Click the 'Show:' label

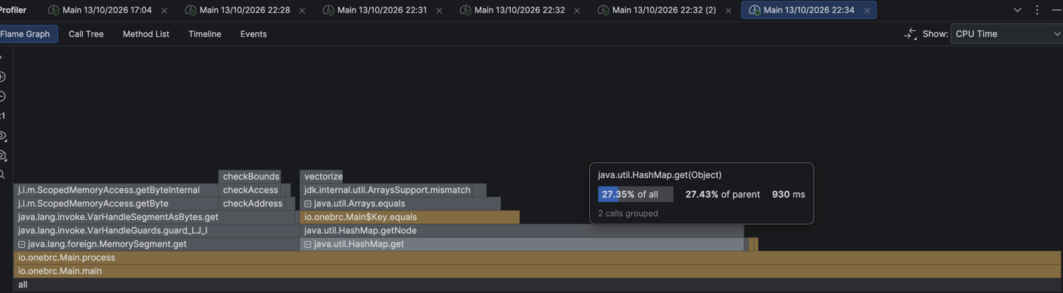pos(935,34)
